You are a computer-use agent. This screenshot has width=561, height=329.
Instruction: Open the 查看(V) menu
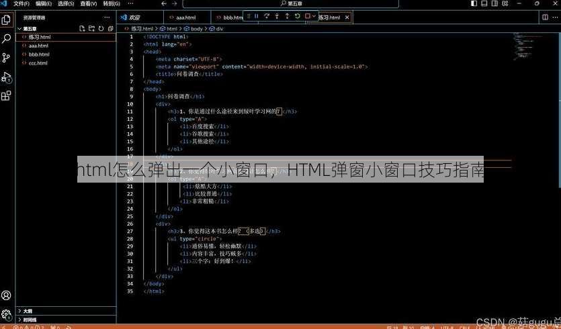click(89, 3)
